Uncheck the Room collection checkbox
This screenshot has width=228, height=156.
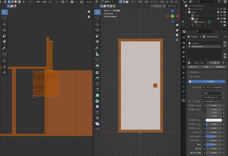pyautogui.click(x=218, y=12)
